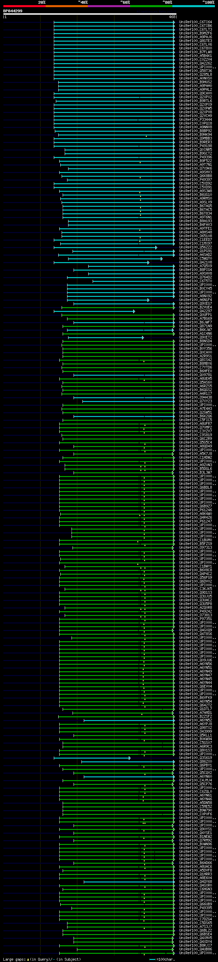Image resolution: width=218 pixels, height=962 pixels.
Task: Click the purple ~60% identity legend segment
Action: pyautogui.click(x=109, y=6)
